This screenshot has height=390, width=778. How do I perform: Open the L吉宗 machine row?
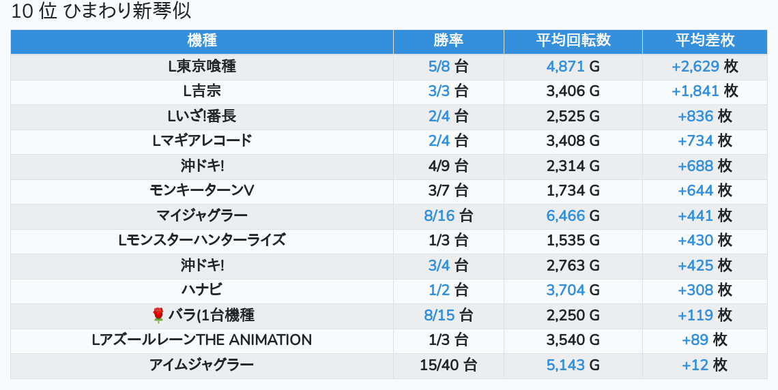click(201, 91)
